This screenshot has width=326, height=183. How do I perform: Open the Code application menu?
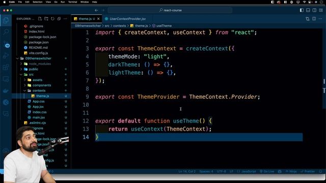(12, 2)
